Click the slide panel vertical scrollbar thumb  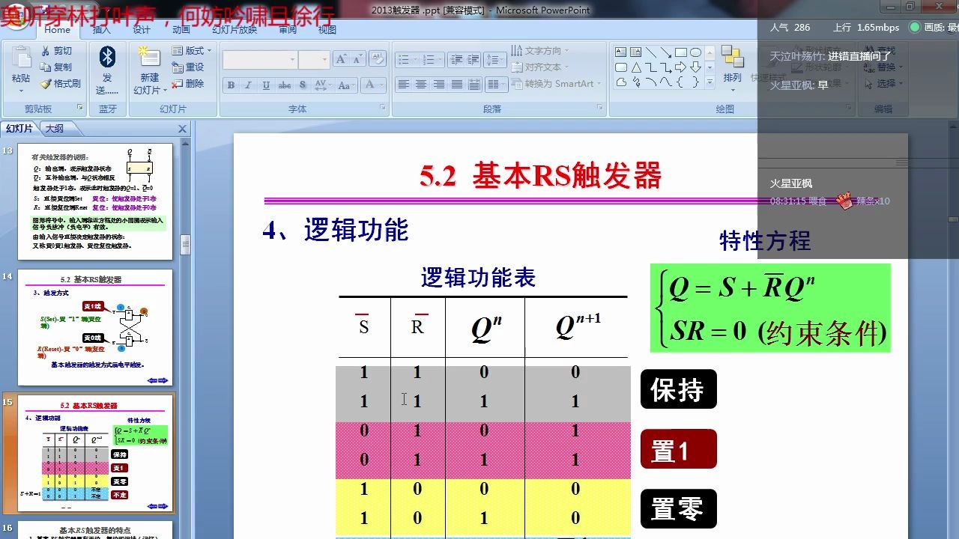(185, 245)
